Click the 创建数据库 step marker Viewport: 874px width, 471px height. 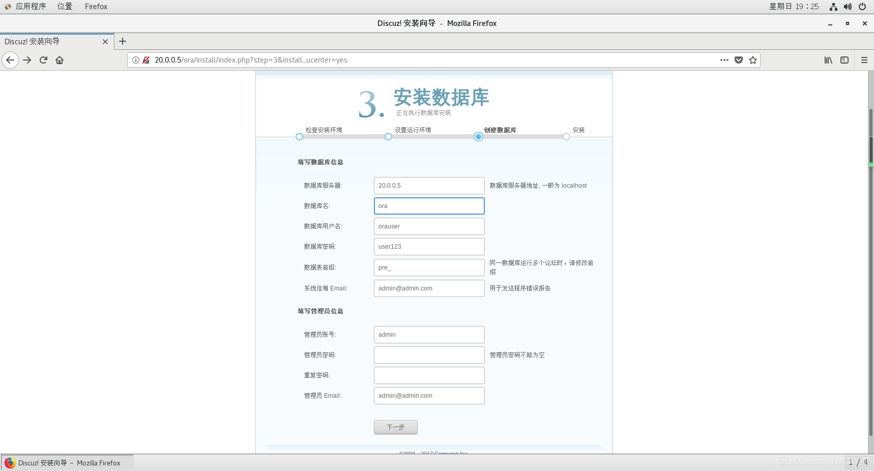478,136
